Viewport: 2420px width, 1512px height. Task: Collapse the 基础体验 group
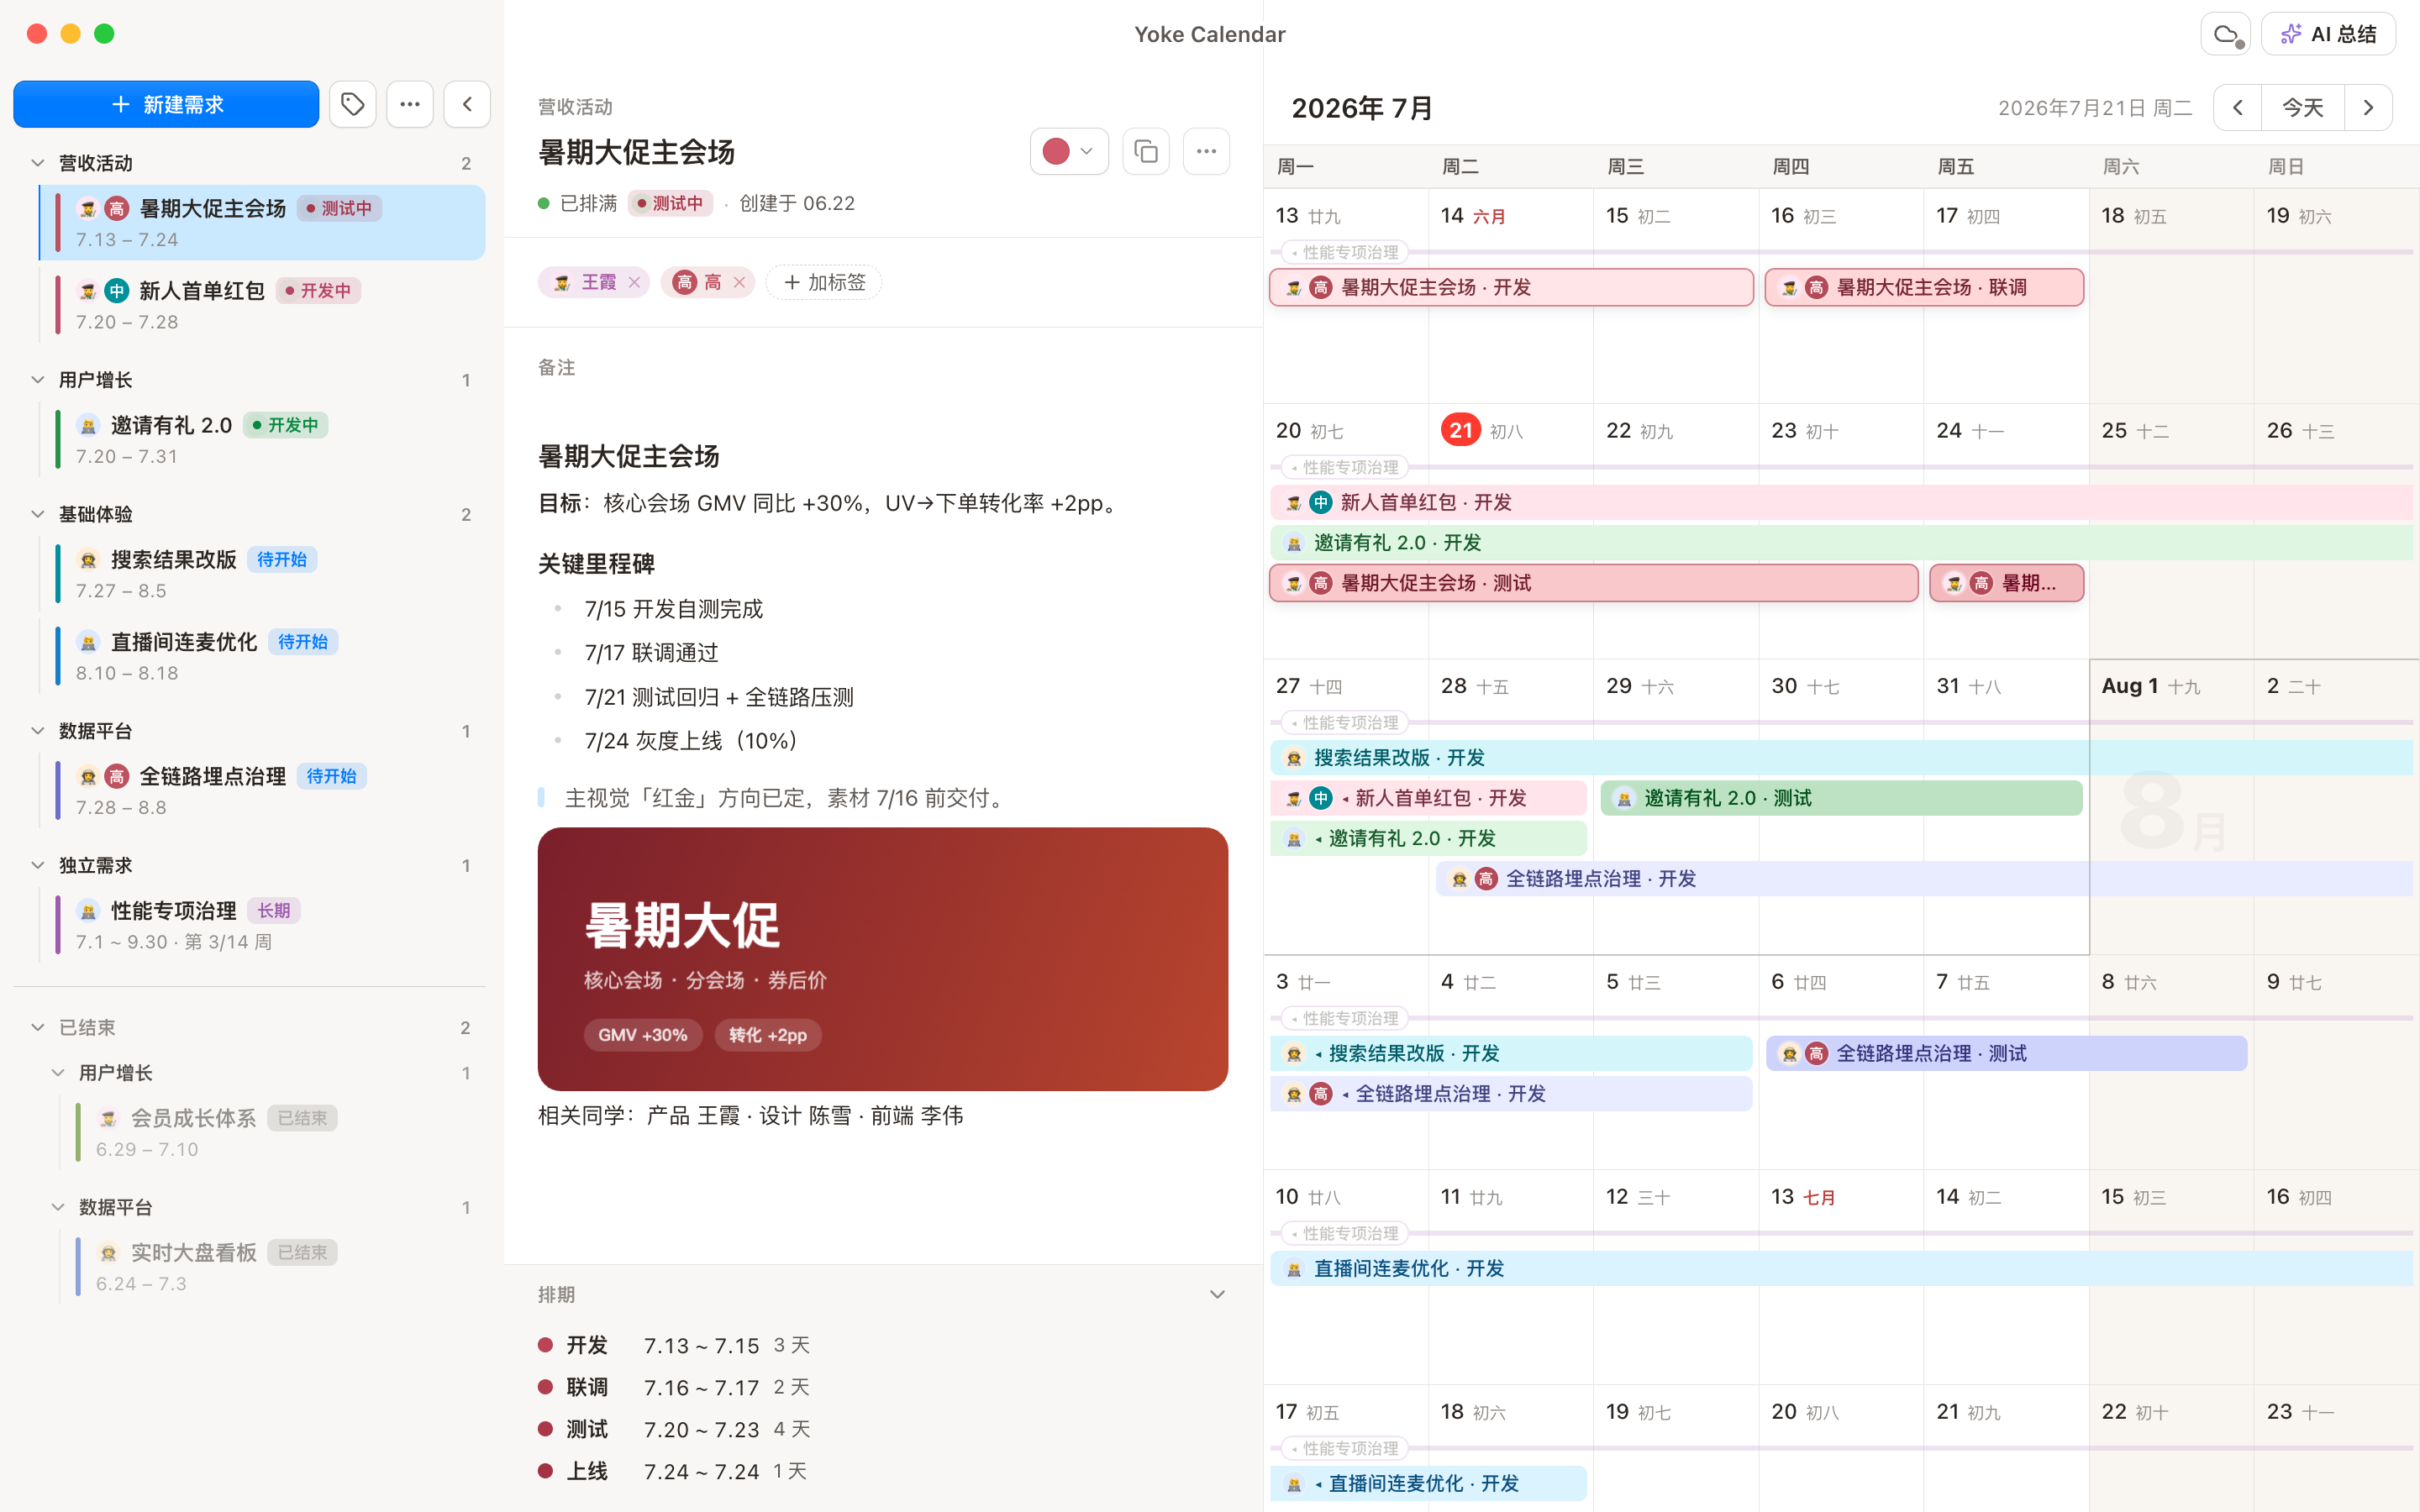pyautogui.click(x=38, y=514)
